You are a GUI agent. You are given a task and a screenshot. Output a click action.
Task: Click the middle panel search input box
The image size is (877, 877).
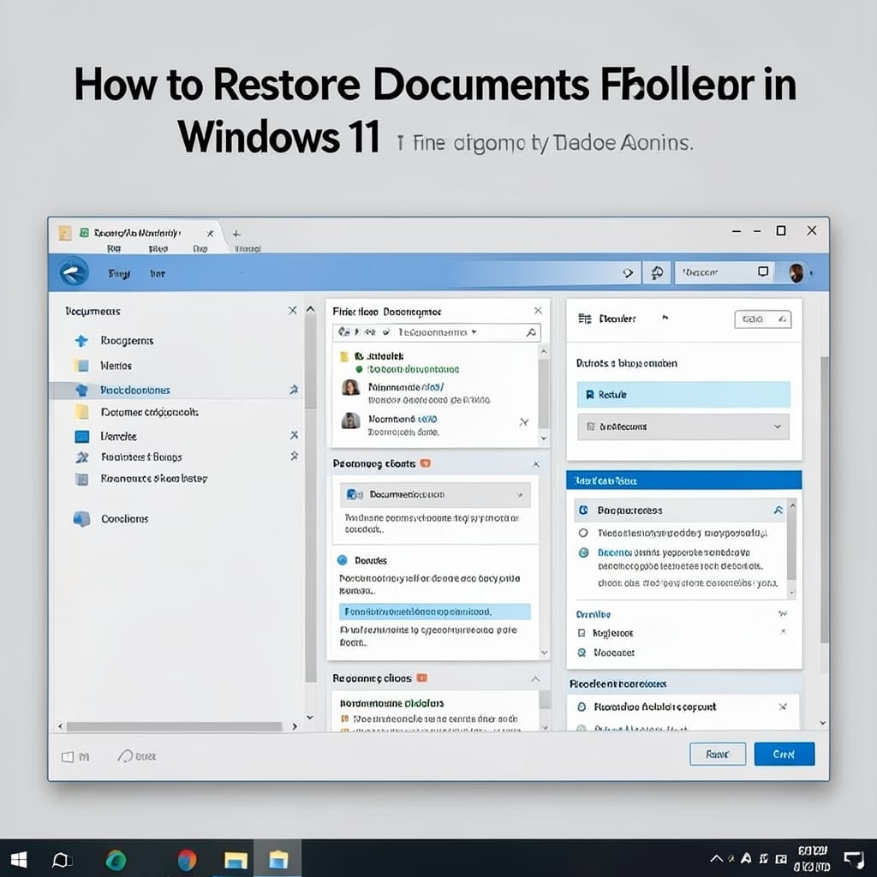[x=436, y=332]
